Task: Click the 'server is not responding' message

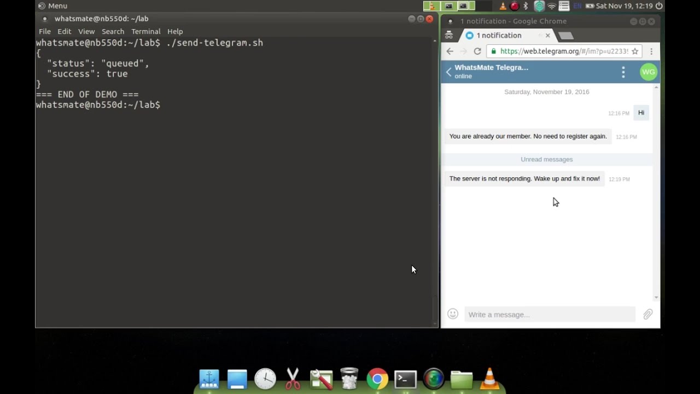Action: pyautogui.click(x=524, y=178)
